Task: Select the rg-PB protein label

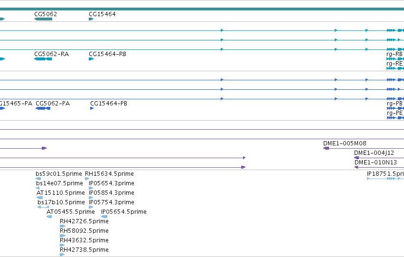Action: (x=395, y=104)
